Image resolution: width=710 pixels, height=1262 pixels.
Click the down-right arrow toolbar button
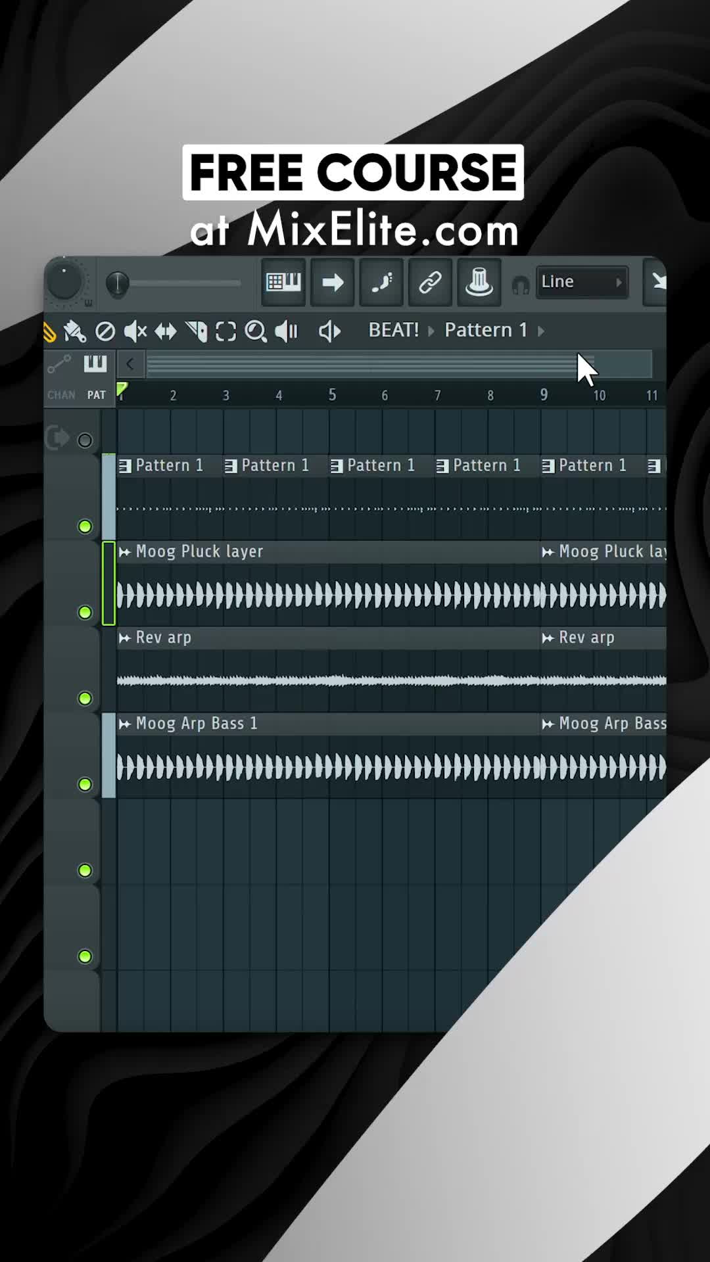[656, 283]
